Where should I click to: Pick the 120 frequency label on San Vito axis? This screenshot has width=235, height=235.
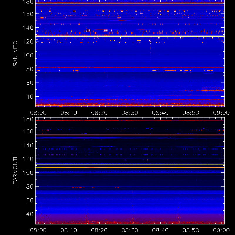(28, 41)
